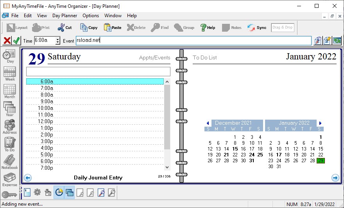Viewport: 344px width, 208px height.
Task: Click the Sync toolbar icon
Action: coord(251,28)
